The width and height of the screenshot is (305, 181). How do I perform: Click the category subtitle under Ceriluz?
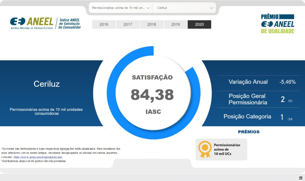(x=46, y=112)
